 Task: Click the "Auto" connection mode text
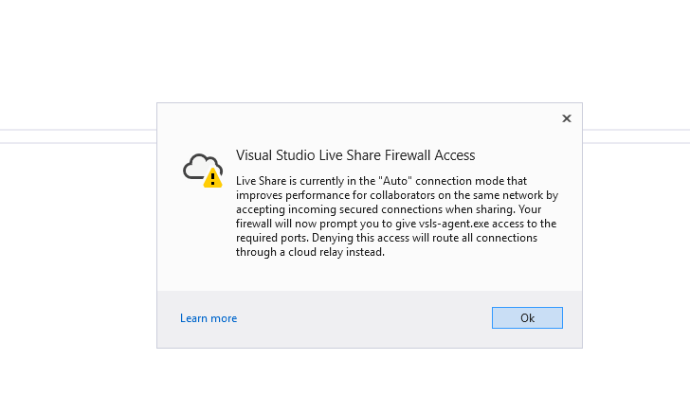tap(394, 181)
